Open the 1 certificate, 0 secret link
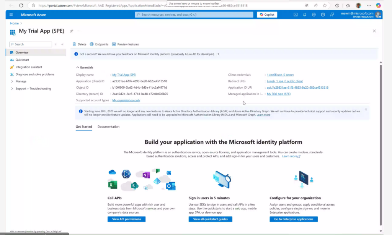This screenshot has width=392, height=235. coord(280,75)
